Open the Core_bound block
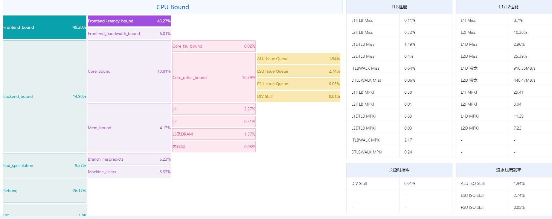This screenshot has height=219, width=552. [129, 71]
